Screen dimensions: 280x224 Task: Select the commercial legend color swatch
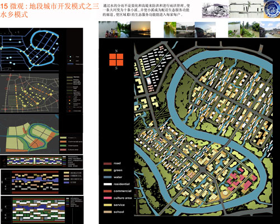tap(108, 191)
